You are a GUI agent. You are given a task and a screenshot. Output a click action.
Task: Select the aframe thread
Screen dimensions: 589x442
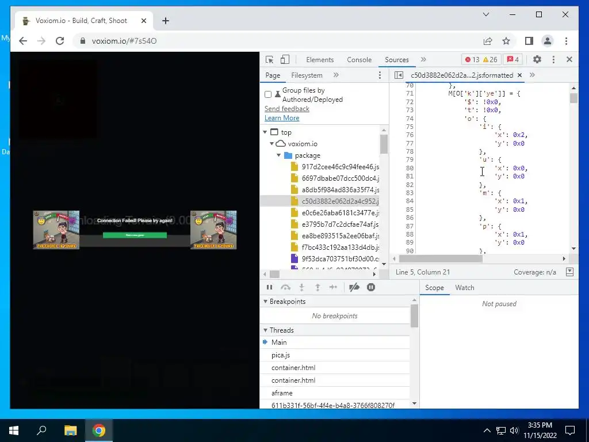click(x=282, y=393)
